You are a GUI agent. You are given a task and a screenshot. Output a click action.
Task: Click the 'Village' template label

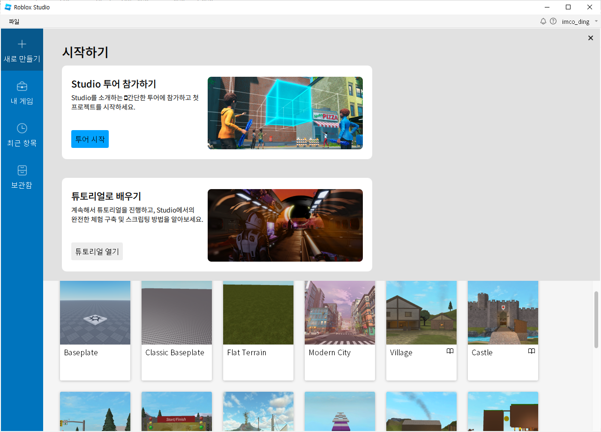401,353
